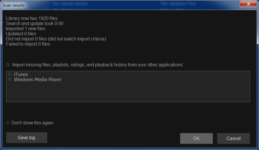Confirm with the OK button

196,139
